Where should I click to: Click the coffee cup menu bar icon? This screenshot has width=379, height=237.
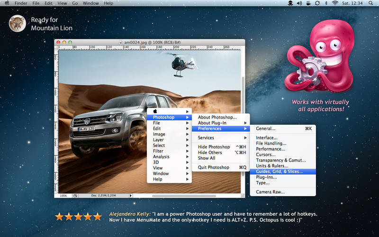tap(308, 3)
